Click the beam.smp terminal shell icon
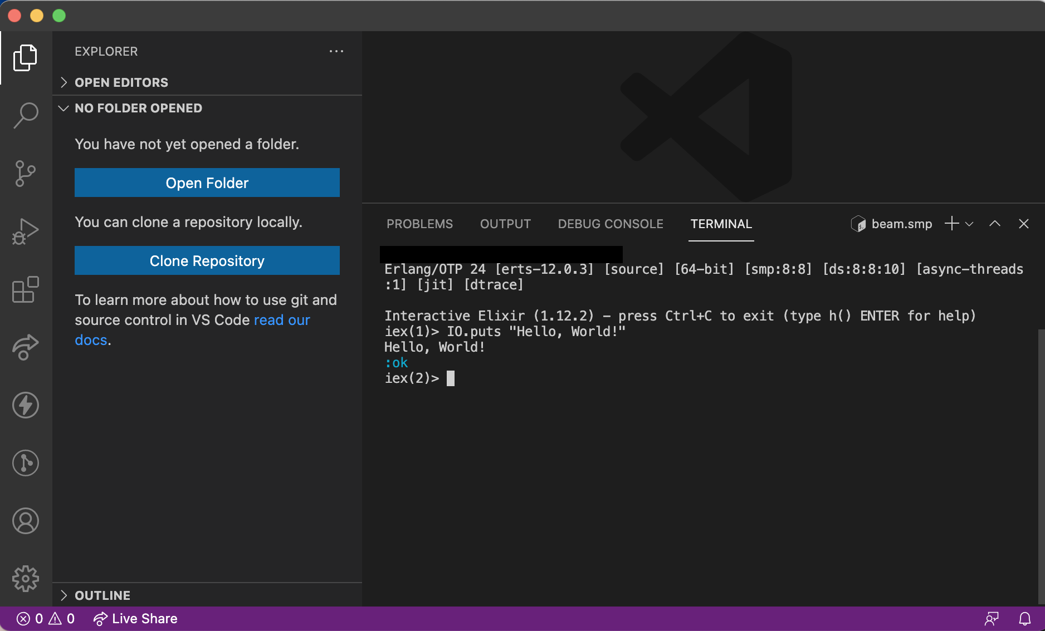 (x=858, y=224)
